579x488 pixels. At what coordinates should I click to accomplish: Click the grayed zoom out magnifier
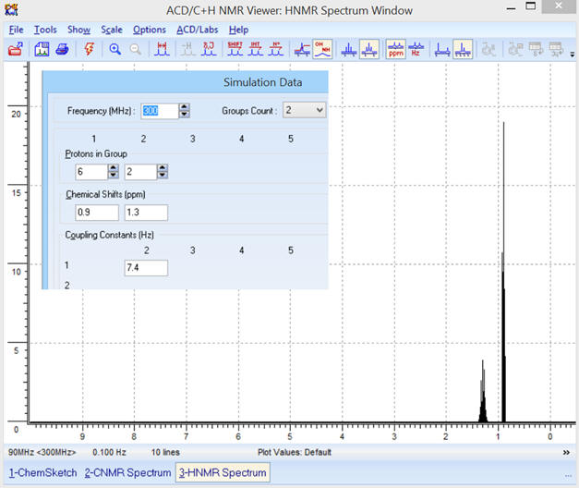coord(135,49)
